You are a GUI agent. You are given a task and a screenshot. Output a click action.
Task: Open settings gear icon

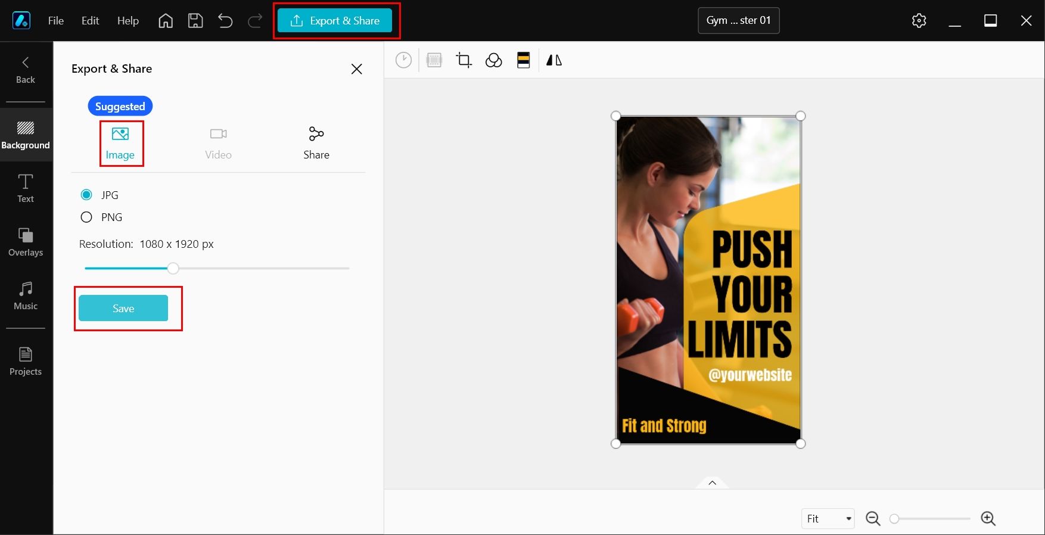tap(919, 21)
